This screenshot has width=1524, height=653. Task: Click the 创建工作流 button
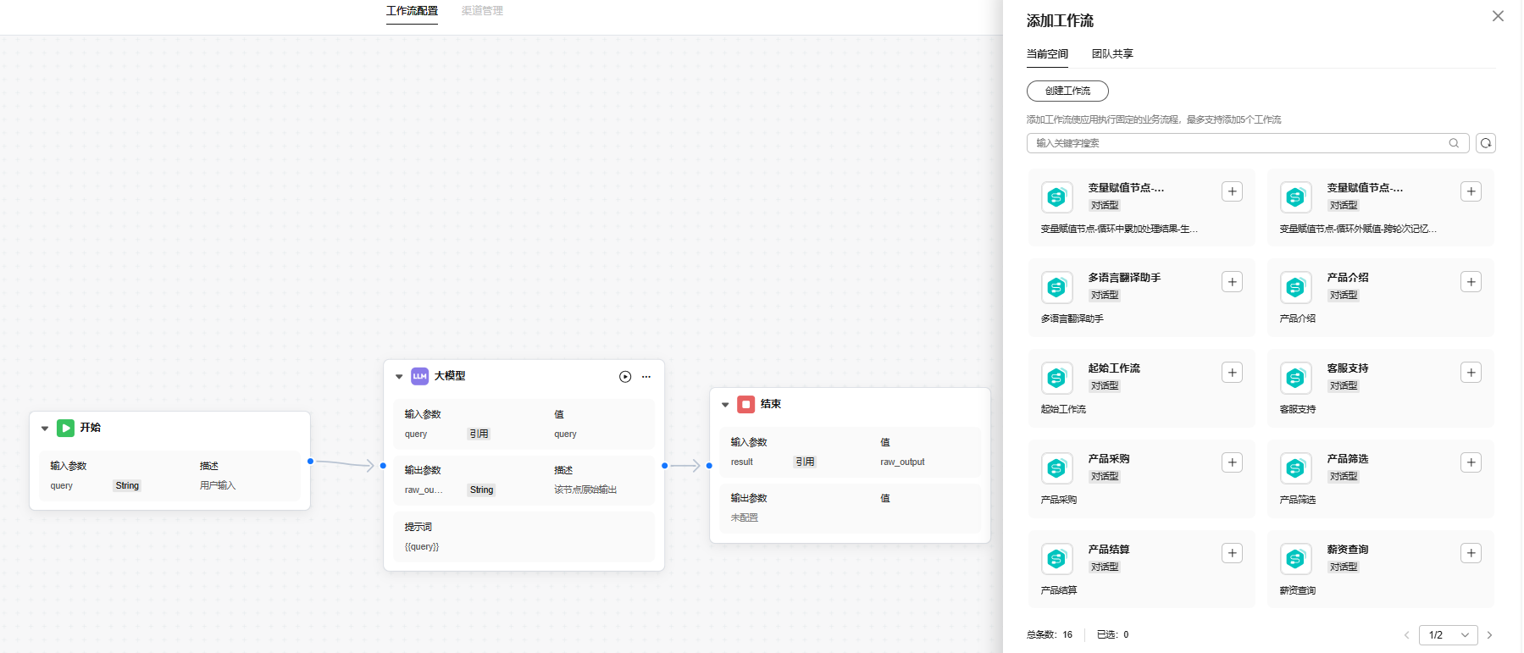coord(1067,91)
